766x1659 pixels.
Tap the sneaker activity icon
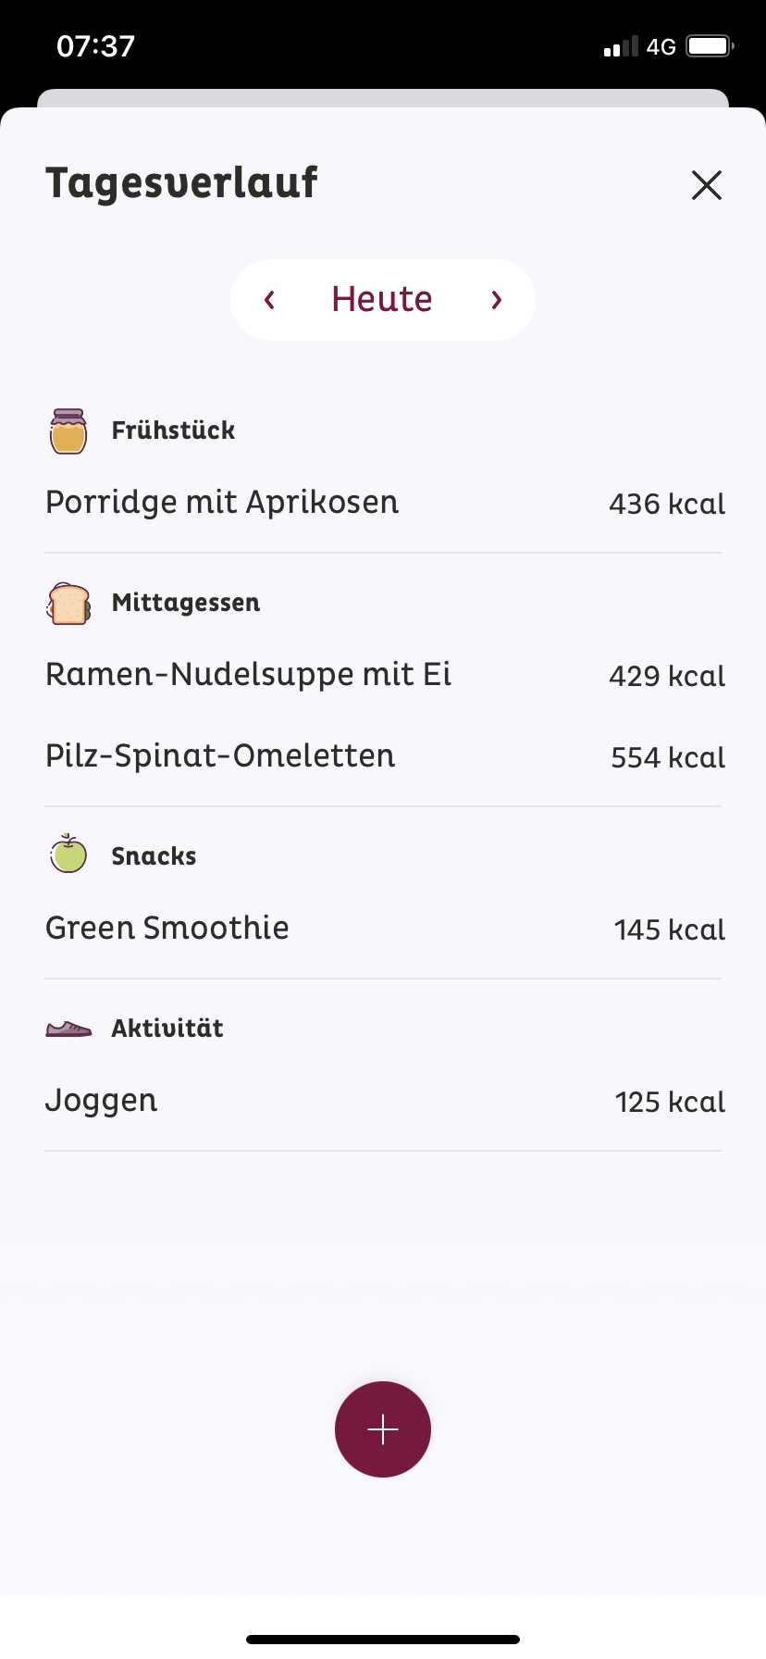[68, 1029]
